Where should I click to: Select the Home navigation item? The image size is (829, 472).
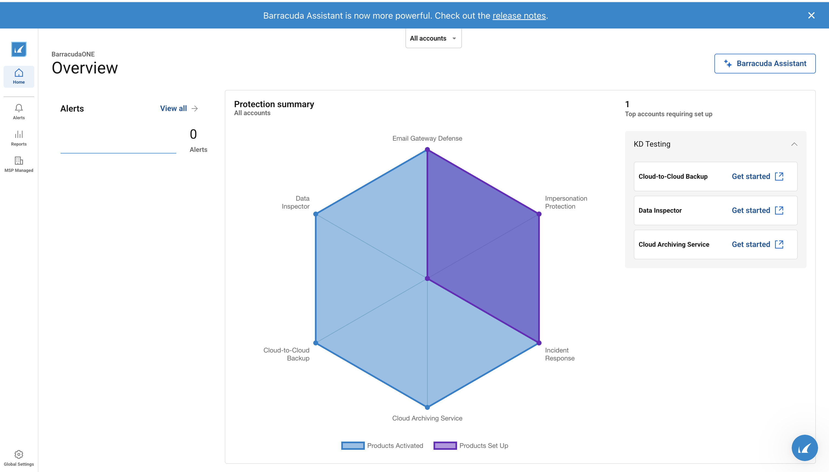[x=19, y=76]
